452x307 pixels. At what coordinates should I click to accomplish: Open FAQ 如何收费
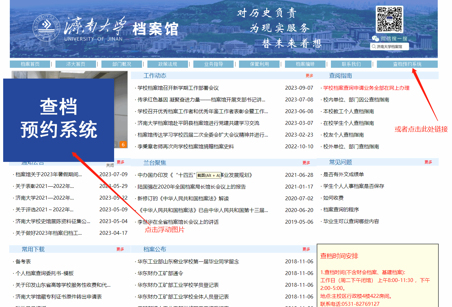[x=333, y=198]
